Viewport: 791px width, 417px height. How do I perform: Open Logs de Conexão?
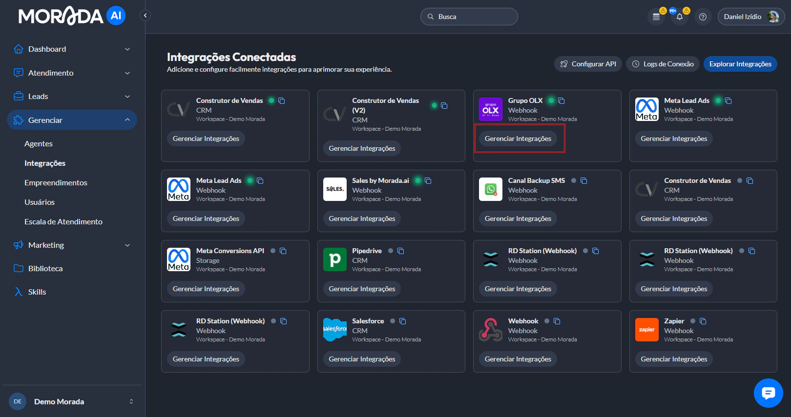(663, 64)
